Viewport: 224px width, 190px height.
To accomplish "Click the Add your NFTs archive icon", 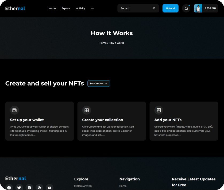I will point(159,110).
